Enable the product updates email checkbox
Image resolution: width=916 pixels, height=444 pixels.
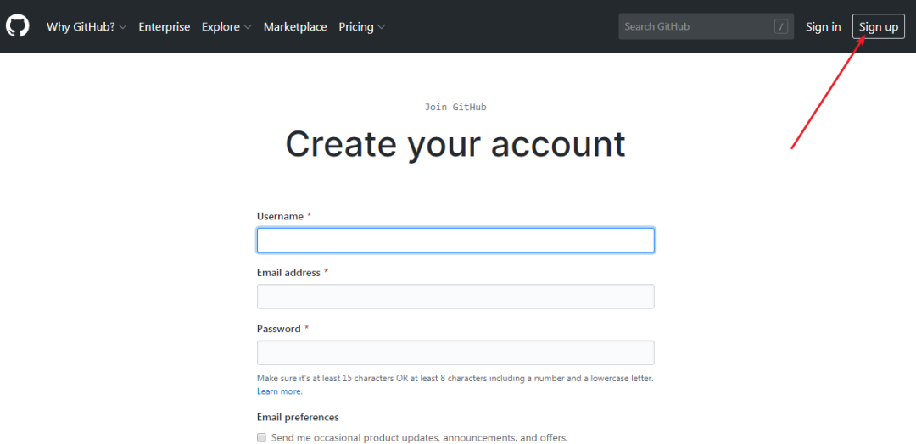pyautogui.click(x=262, y=437)
